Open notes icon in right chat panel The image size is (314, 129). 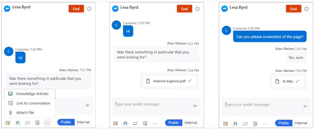pos(255,123)
